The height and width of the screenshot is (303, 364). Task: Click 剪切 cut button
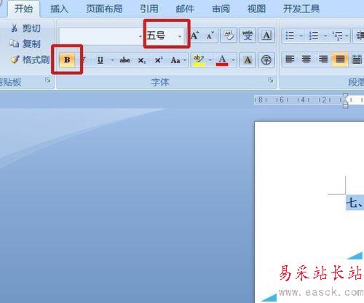point(25,28)
